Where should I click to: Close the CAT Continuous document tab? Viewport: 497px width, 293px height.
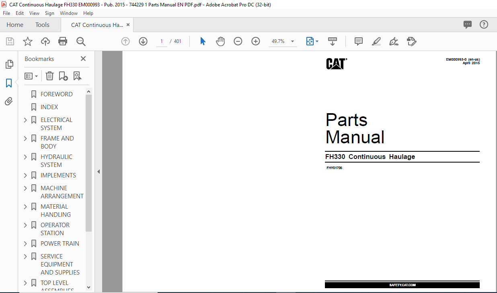128,25
